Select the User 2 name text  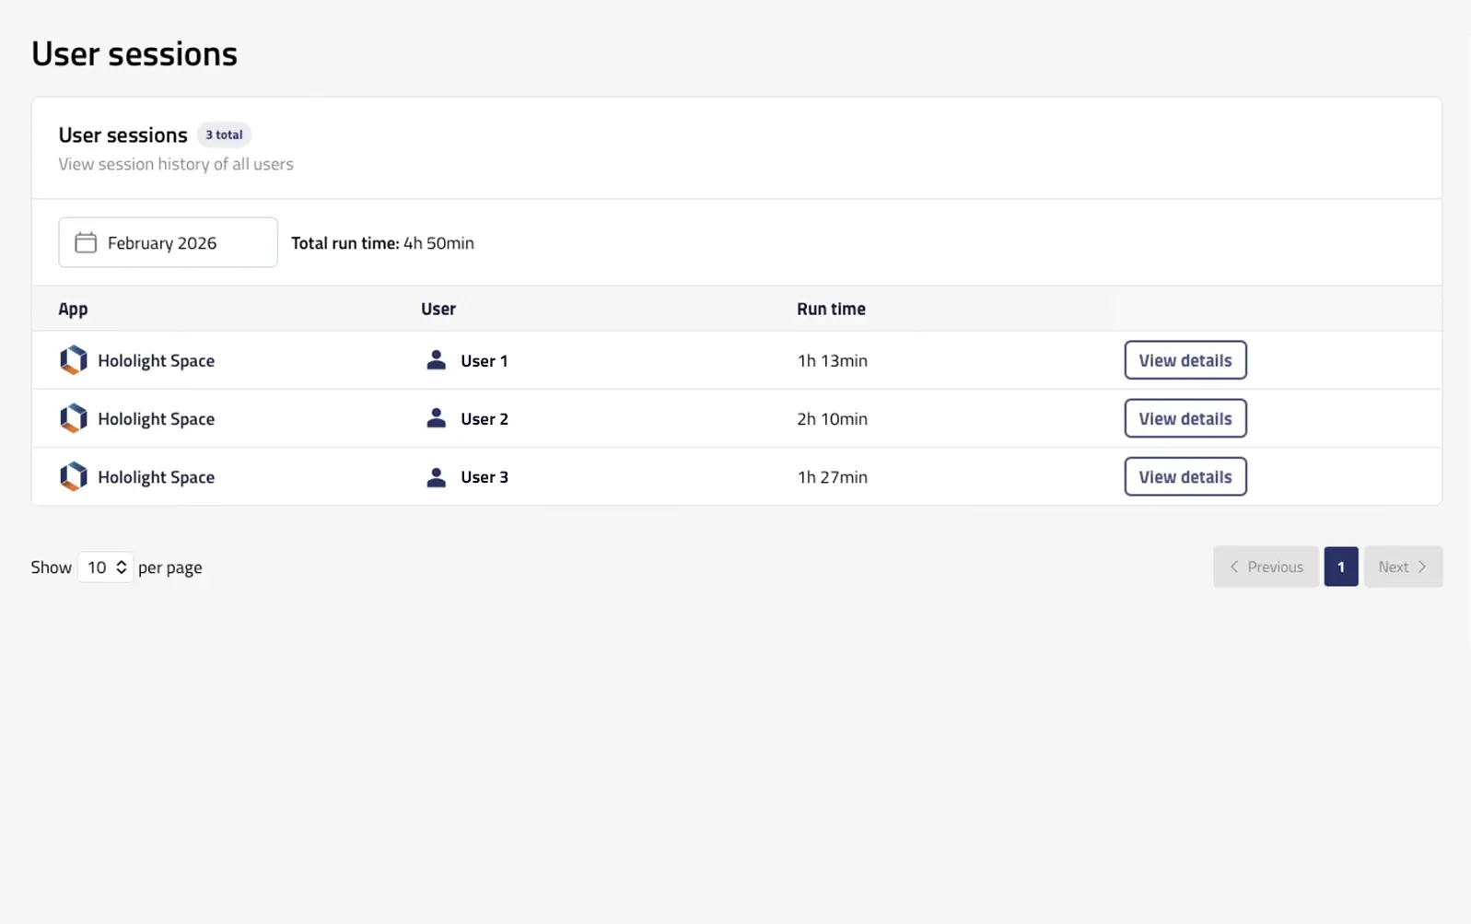coord(484,418)
